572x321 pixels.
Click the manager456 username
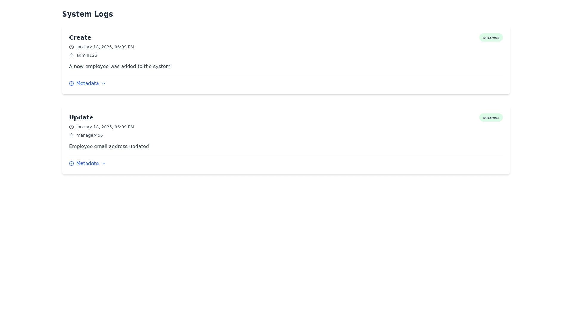click(x=89, y=135)
